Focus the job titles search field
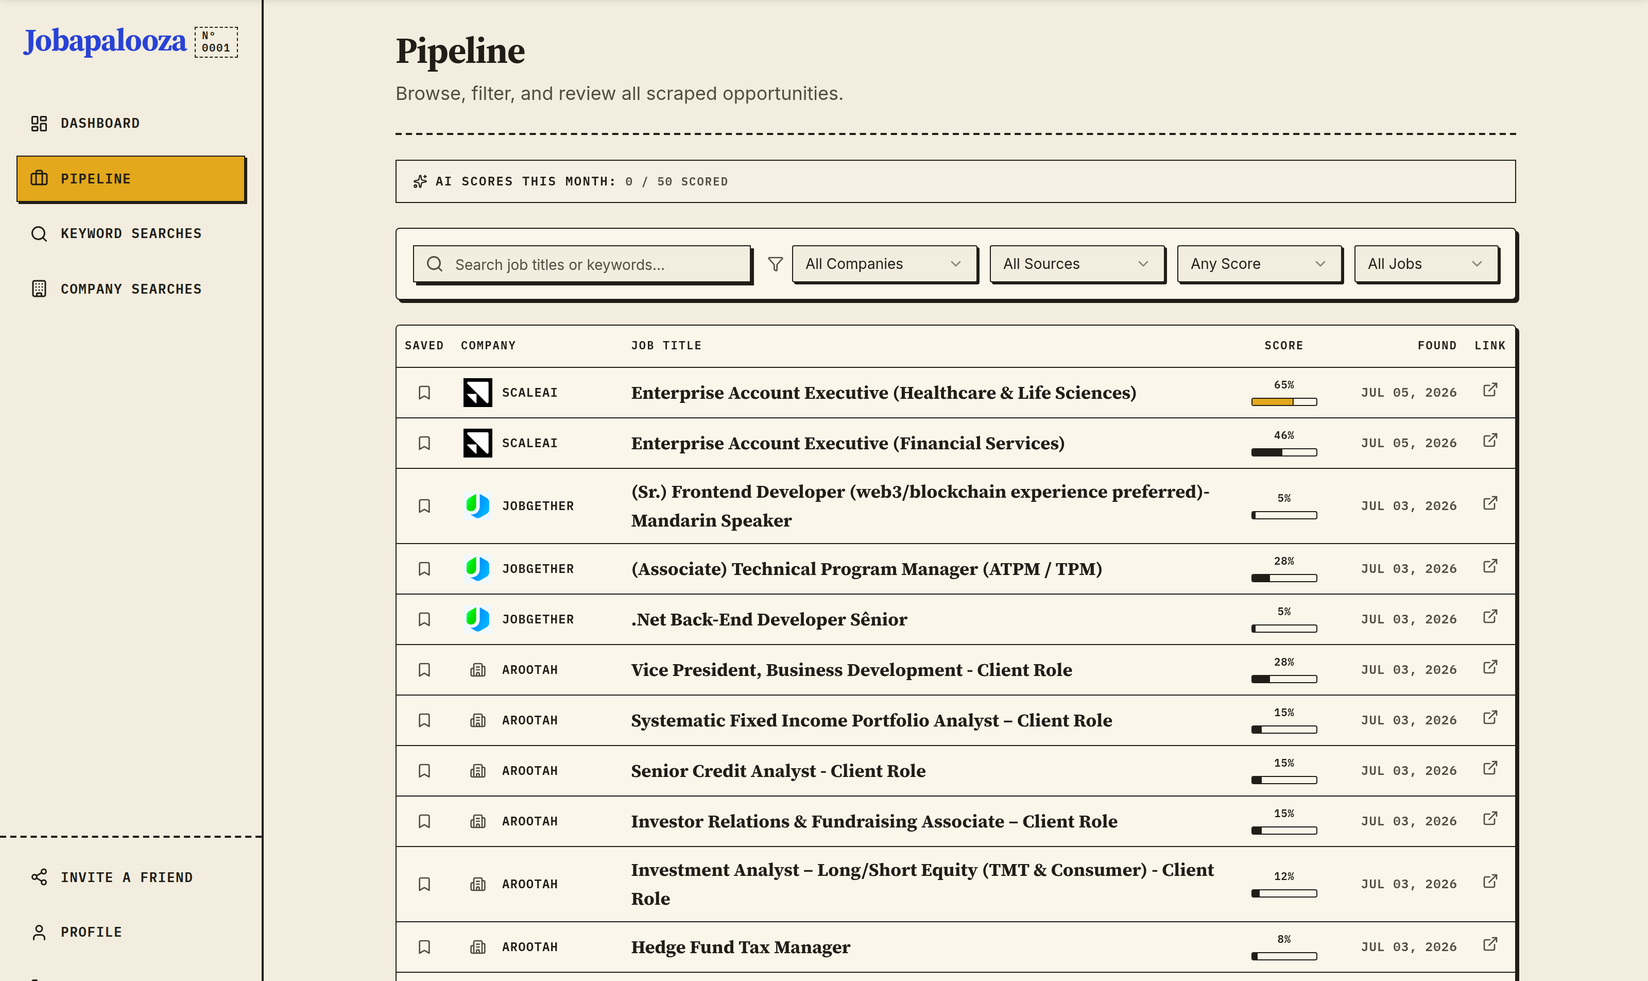Viewport: 1648px width, 981px height. coord(581,264)
